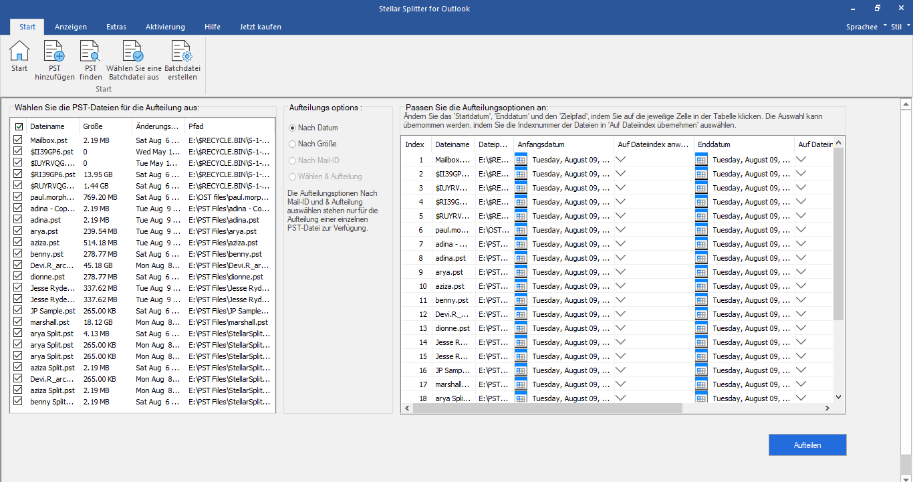Expand Auf Dateiindex anwenden dropdown for row 13
This screenshot has width=913, height=482.
coord(620,328)
